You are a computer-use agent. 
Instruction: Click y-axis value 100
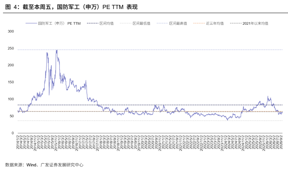10,99
